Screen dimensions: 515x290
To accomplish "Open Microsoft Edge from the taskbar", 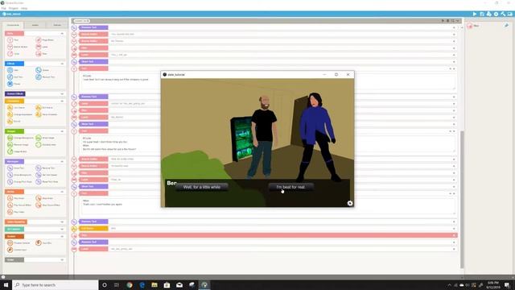I will tap(142, 284).
